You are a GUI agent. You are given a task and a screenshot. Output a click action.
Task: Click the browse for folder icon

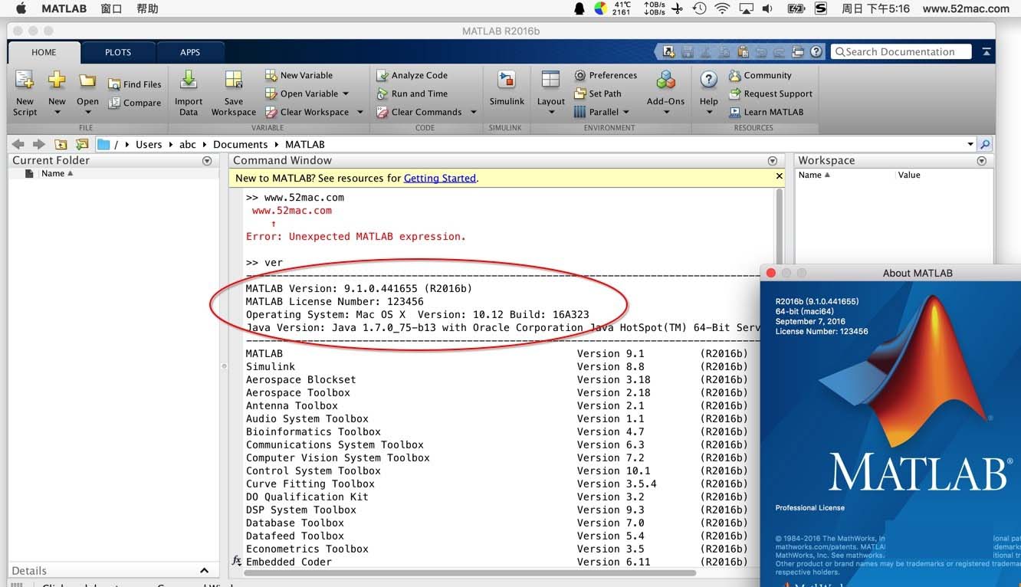pyautogui.click(x=81, y=144)
